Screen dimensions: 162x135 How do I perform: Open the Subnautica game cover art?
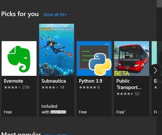(57, 50)
